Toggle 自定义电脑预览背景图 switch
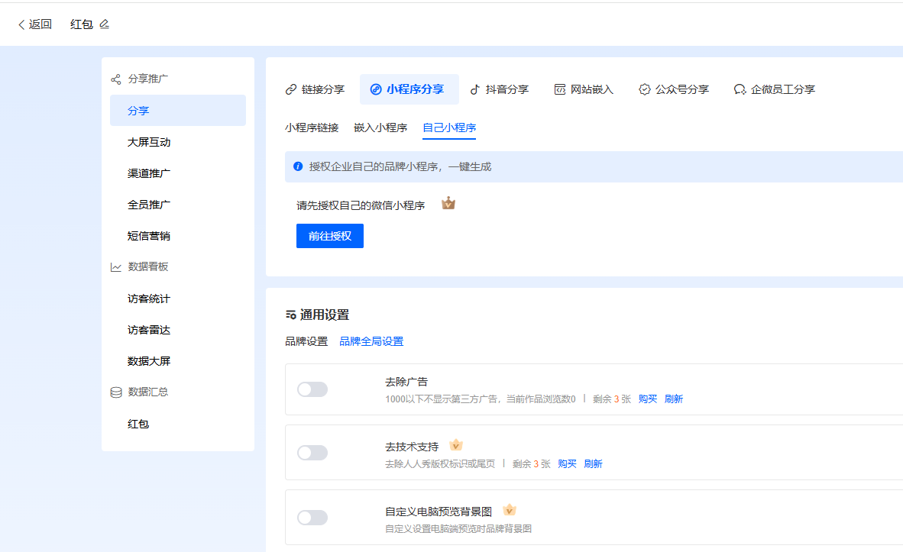Viewport: 903px width, 552px height. pyautogui.click(x=312, y=518)
